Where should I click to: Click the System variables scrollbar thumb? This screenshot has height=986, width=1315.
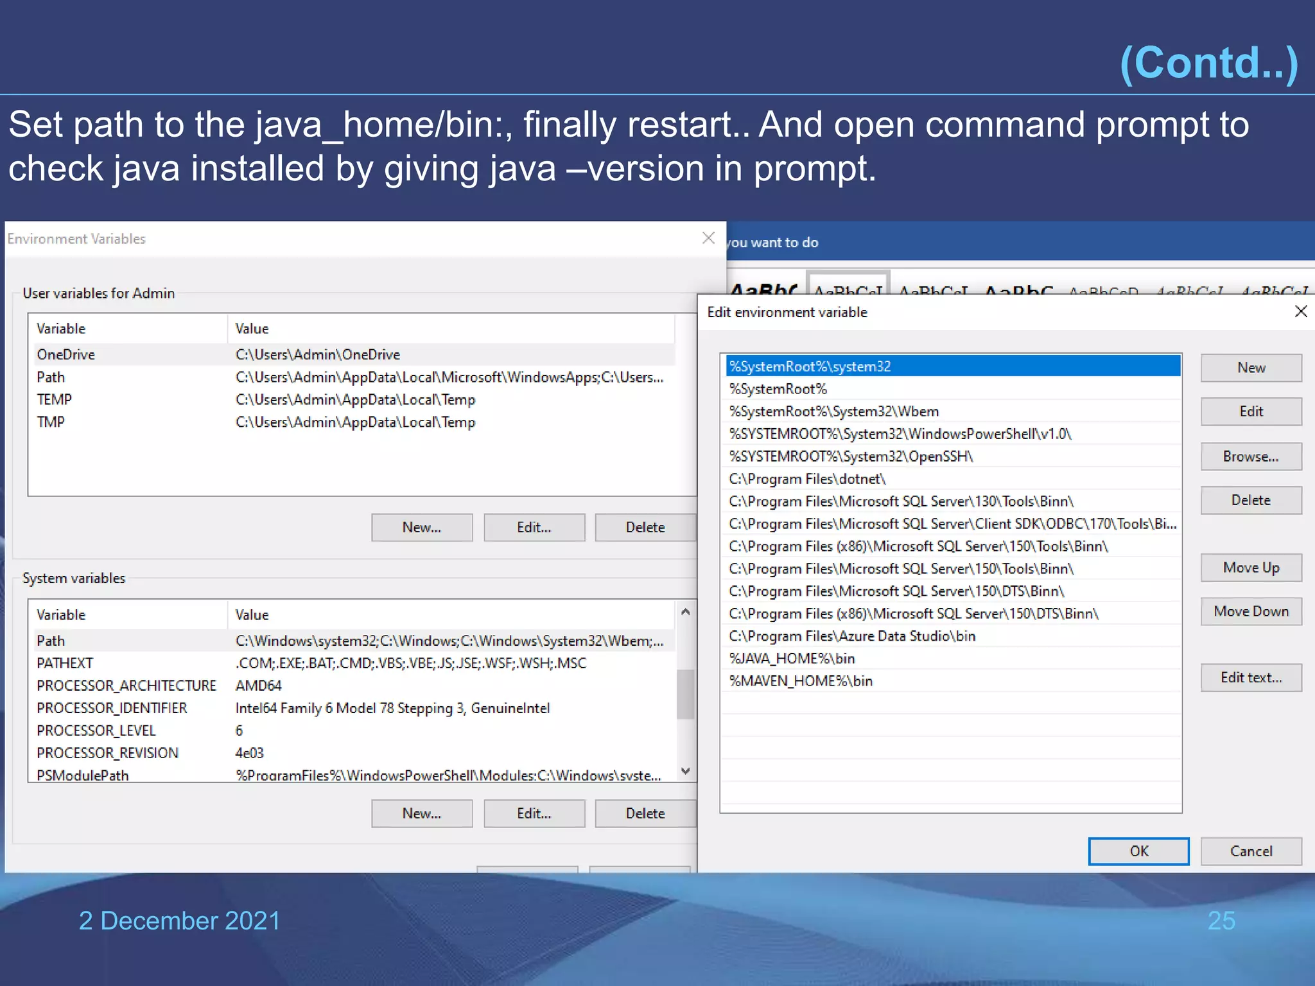[685, 695]
